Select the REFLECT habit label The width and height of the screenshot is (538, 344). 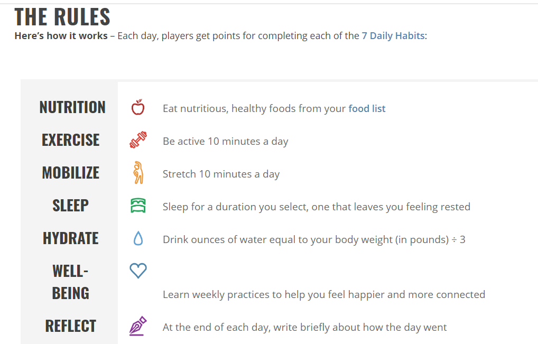click(71, 326)
